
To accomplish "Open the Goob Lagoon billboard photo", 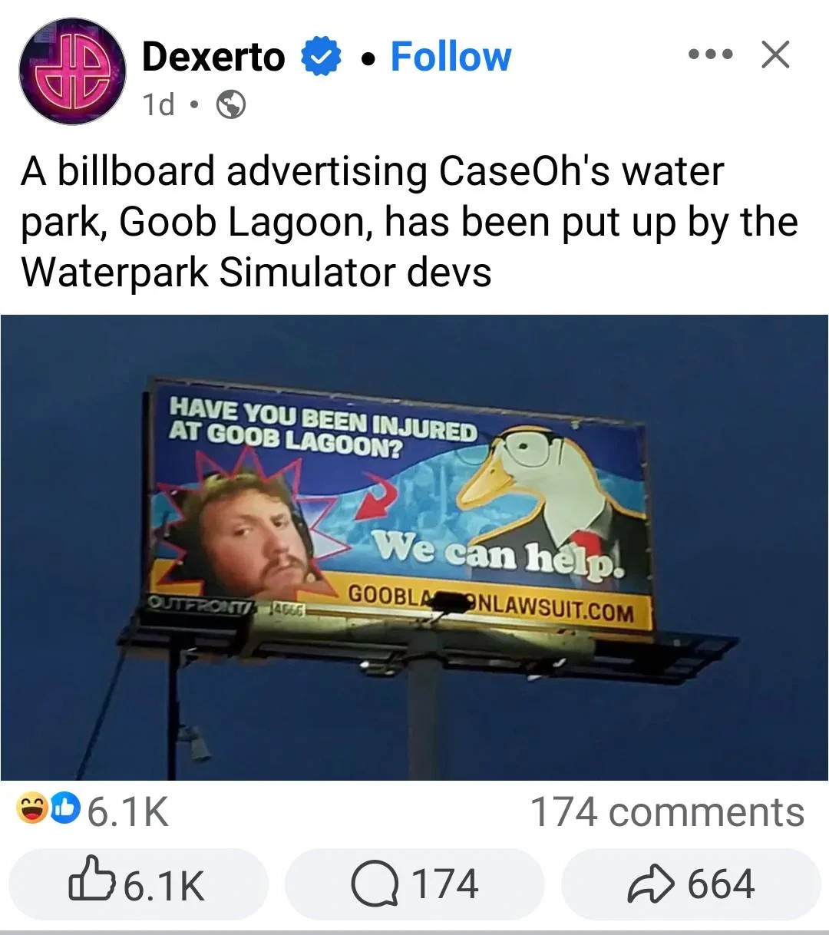I will [x=414, y=547].
